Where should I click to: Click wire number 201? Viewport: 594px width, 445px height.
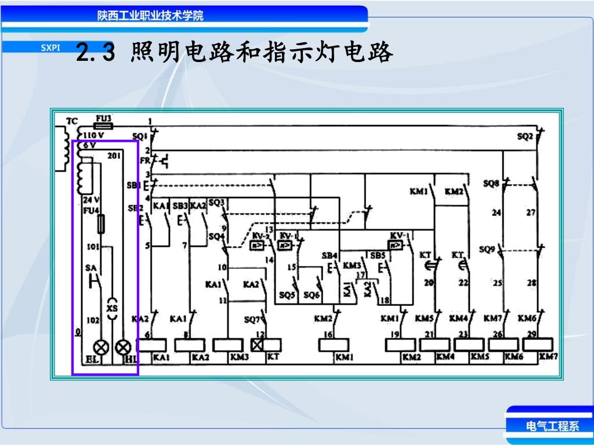click(x=114, y=155)
